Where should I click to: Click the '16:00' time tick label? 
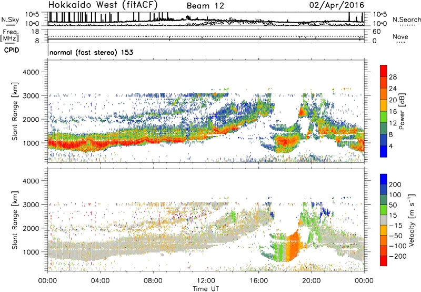[x=258, y=281]
